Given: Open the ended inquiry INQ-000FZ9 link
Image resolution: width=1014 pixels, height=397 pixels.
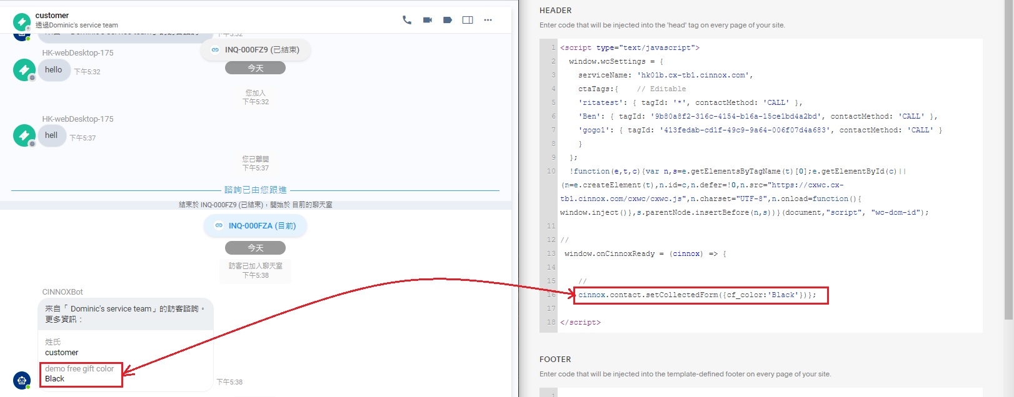Looking at the screenshot, I should 262,50.
